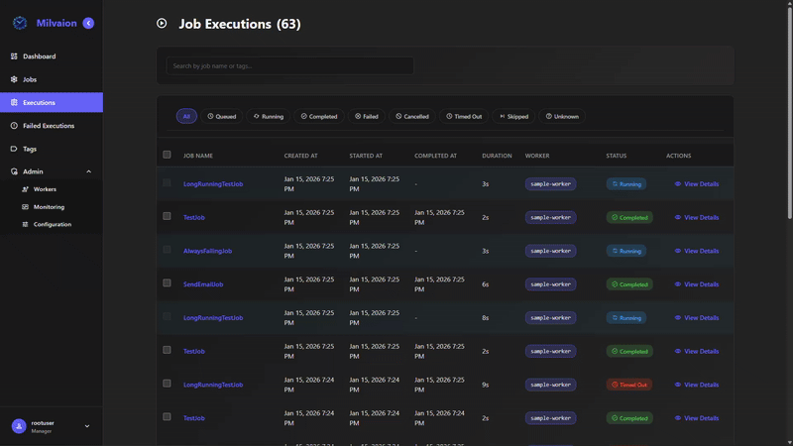Click the Jobs gear icon in sidebar
Viewport: 793px width, 446px height.
(x=14, y=79)
